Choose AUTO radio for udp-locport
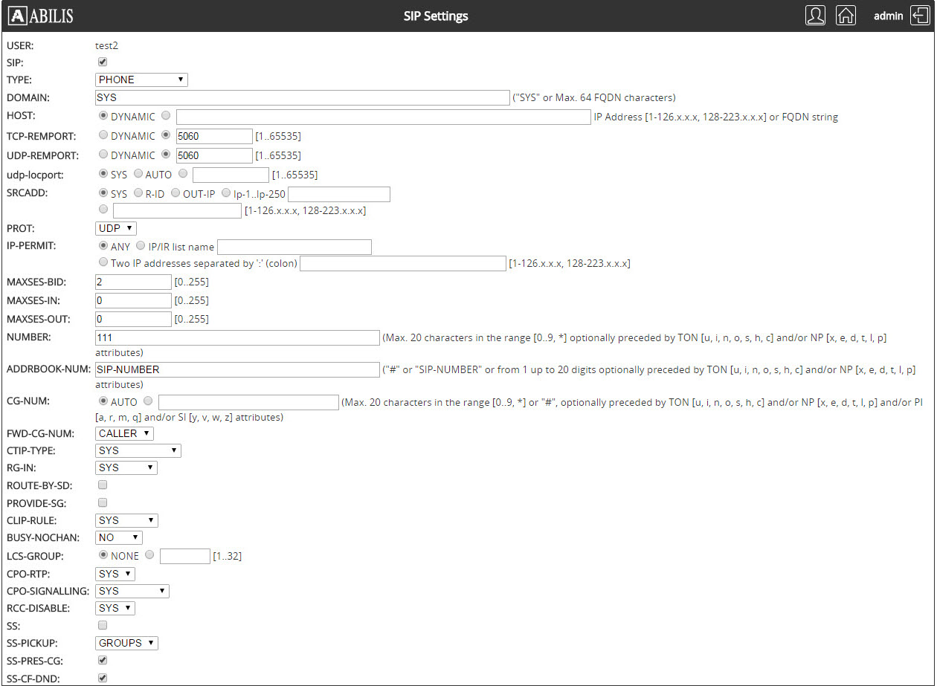Image resolution: width=937 pixels, height=686 pixels. 138,175
